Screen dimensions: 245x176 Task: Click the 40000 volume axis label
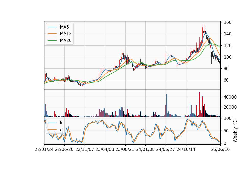[230, 97]
